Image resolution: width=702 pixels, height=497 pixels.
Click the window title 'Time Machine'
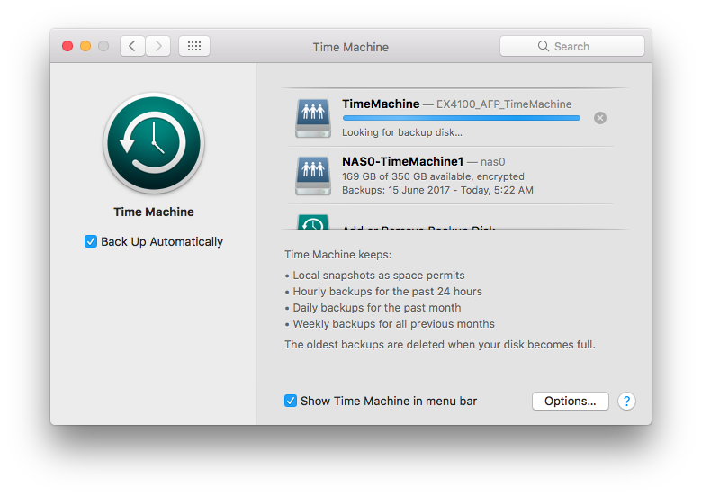coord(351,47)
